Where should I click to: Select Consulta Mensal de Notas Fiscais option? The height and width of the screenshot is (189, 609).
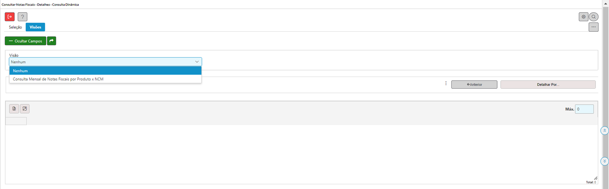[x=58, y=79]
